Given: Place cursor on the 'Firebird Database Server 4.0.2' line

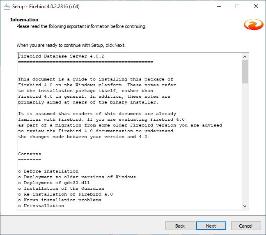Looking at the screenshot, I should tap(61, 56).
